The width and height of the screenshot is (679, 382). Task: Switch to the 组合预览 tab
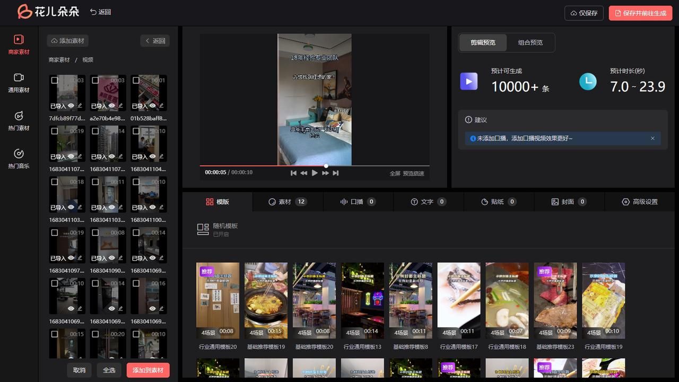coord(530,42)
